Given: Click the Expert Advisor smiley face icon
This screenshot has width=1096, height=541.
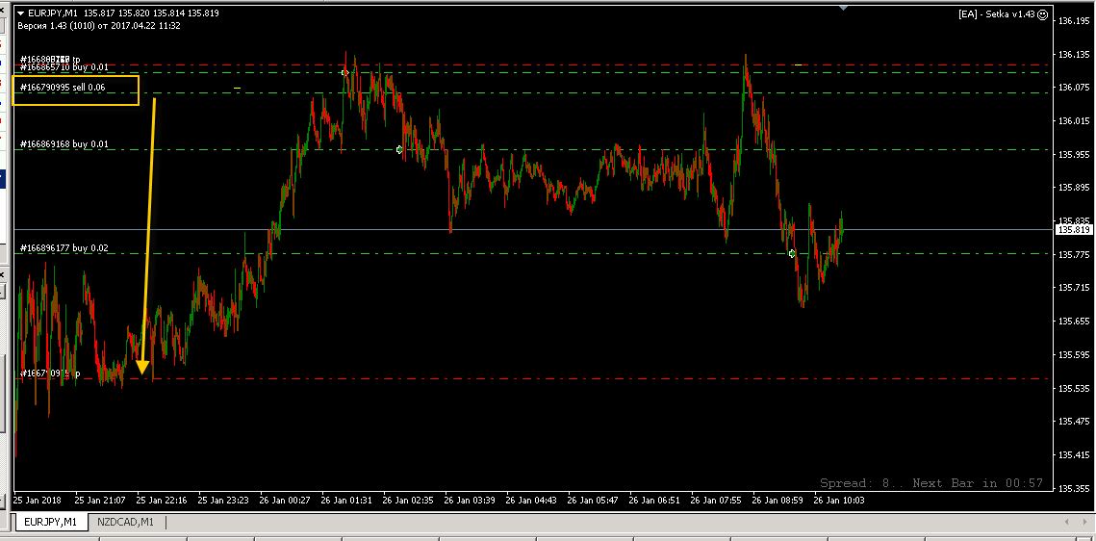Looking at the screenshot, I should 1042,14.
